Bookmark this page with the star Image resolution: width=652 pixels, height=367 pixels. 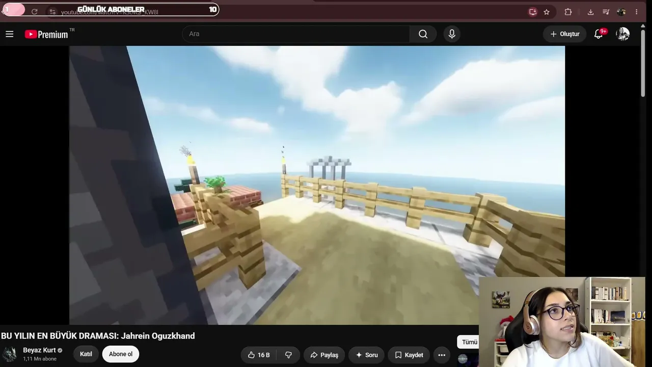click(547, 12)
